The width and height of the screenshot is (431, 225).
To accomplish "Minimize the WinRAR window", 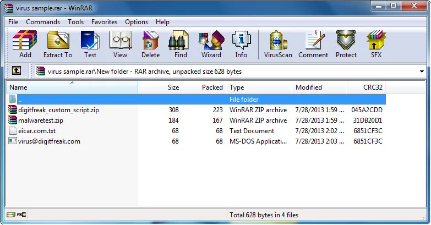I will (x=379, y=6).
